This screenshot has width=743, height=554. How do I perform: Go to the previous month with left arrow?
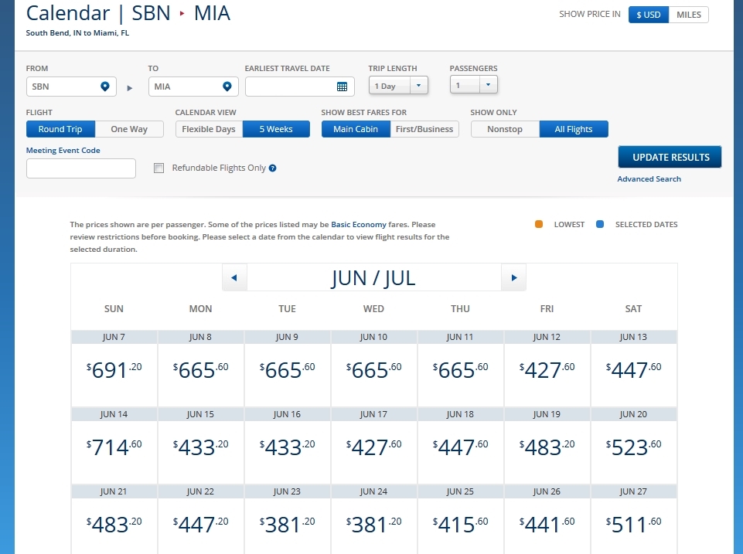pyautogui.click(x=233, y=277)
